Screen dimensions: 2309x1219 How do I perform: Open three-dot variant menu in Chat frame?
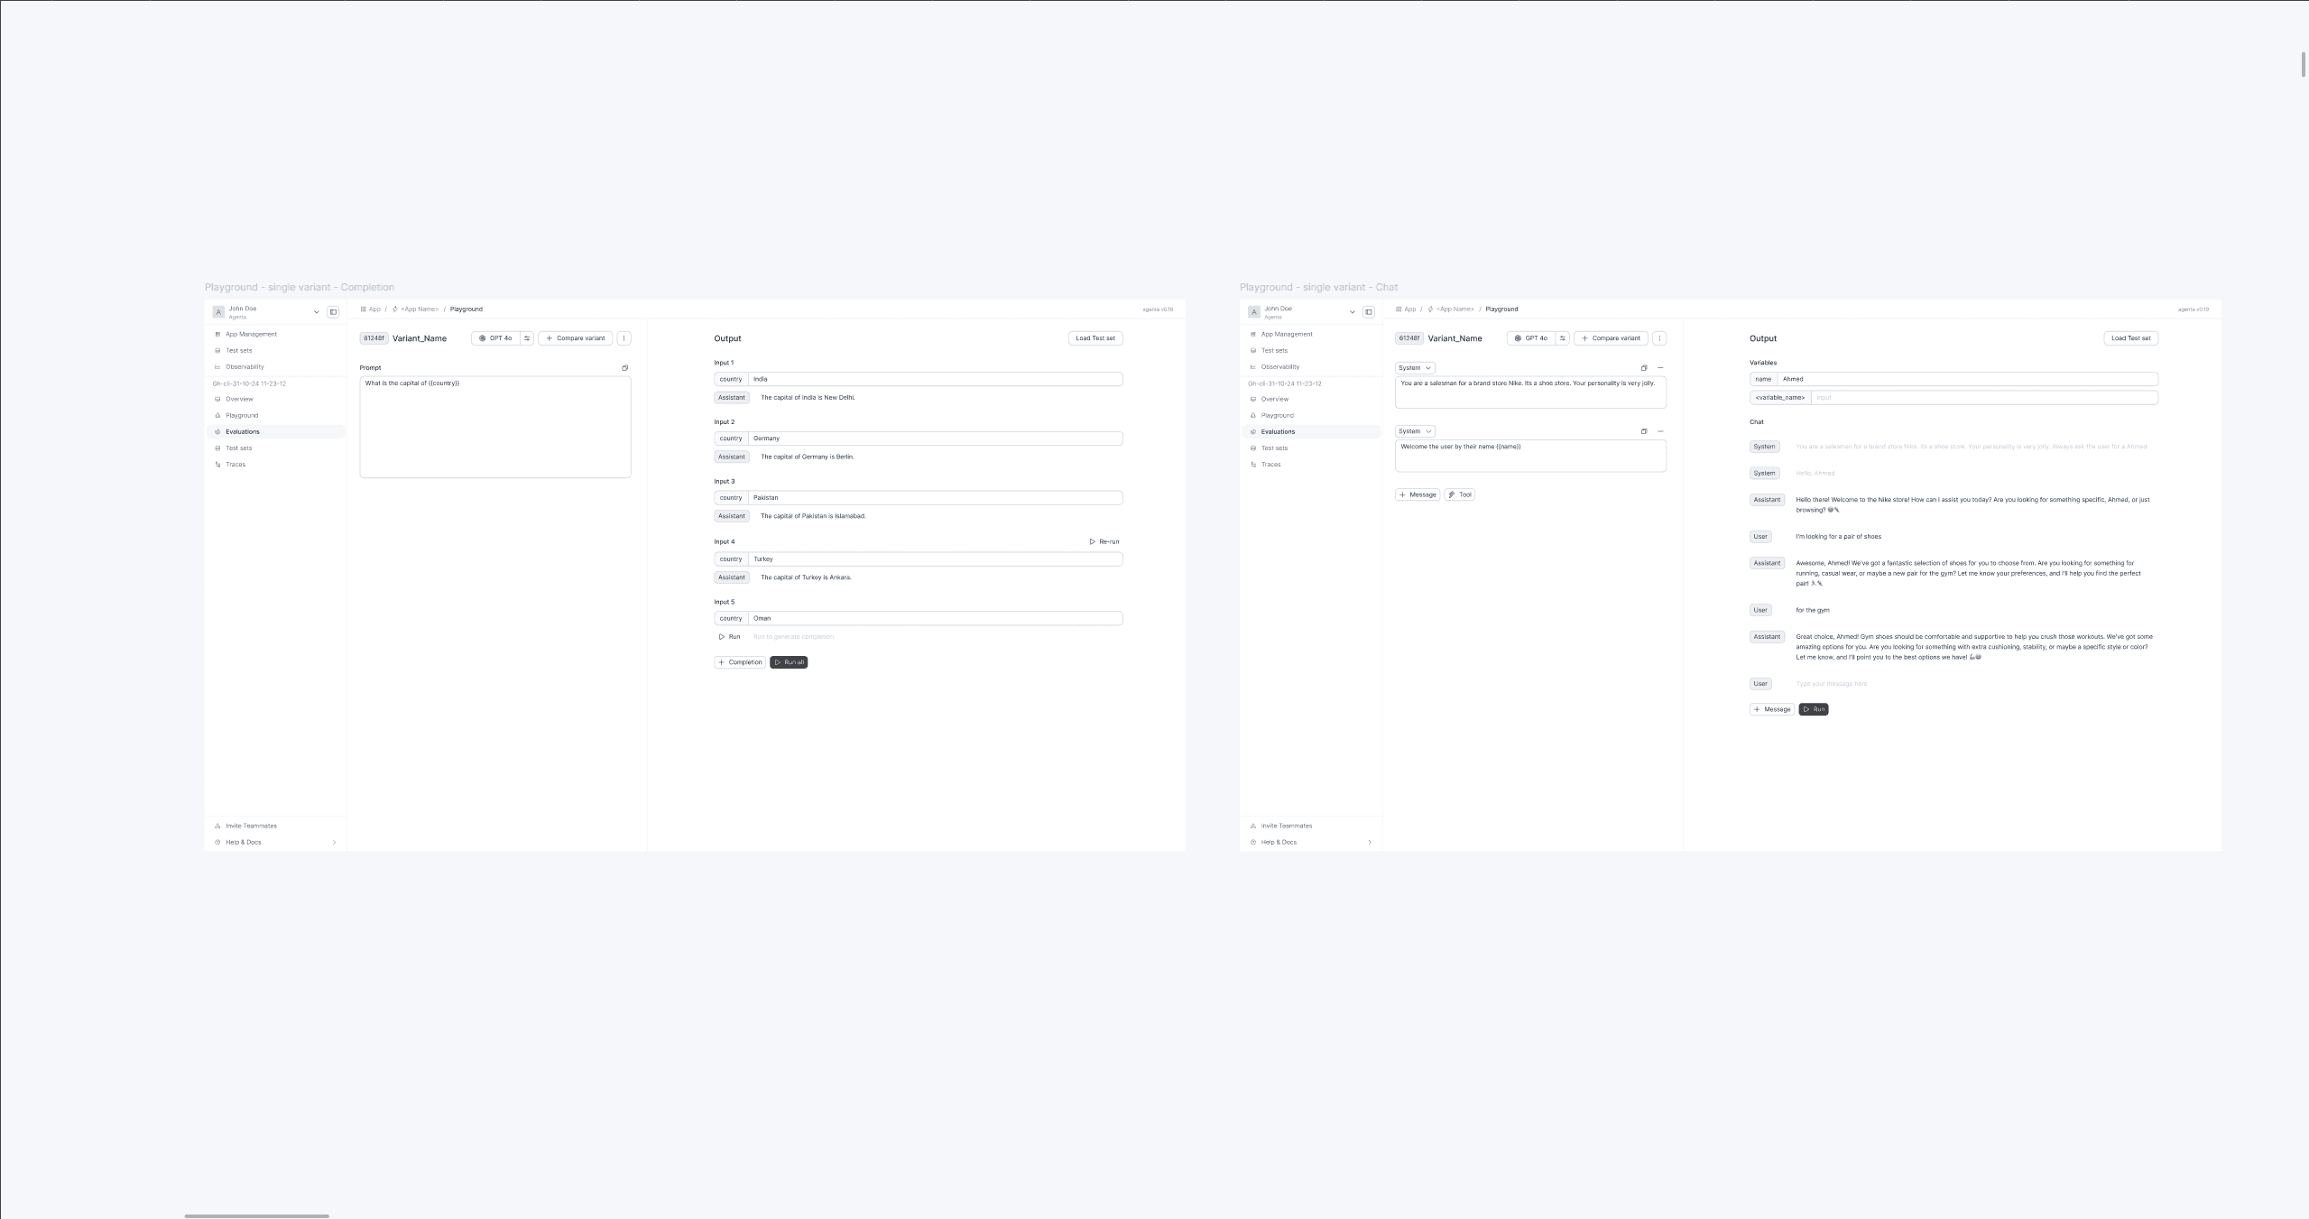coord(1659,338)
